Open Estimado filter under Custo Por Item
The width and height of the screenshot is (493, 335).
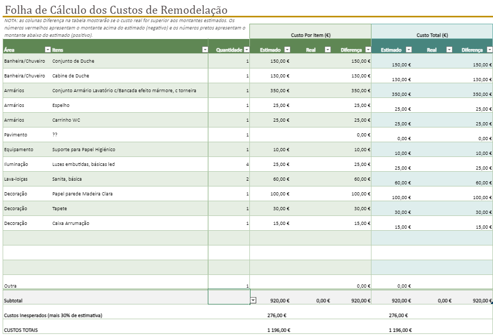[287, 50]
